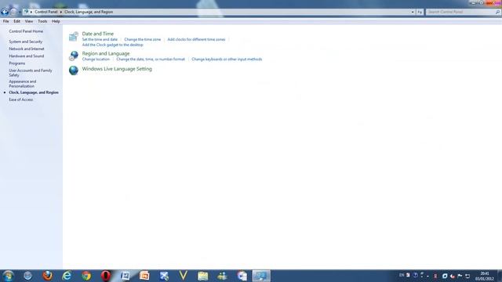Open Region and Language heading
502x282 pixels.
pos(106,53)
